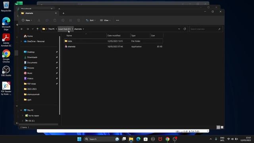
Task: Open the See more options ellipsis
Action: click(117, 20)
